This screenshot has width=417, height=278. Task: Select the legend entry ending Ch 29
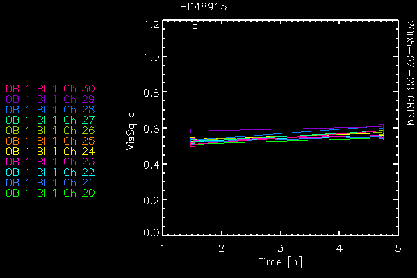[50, 99]
